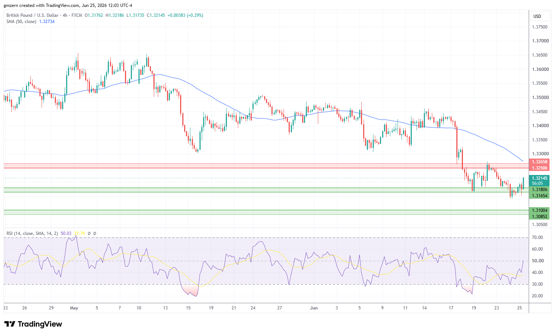
Task: Click the RSI 40.00 axis label
Action: (x=537, y=273)
